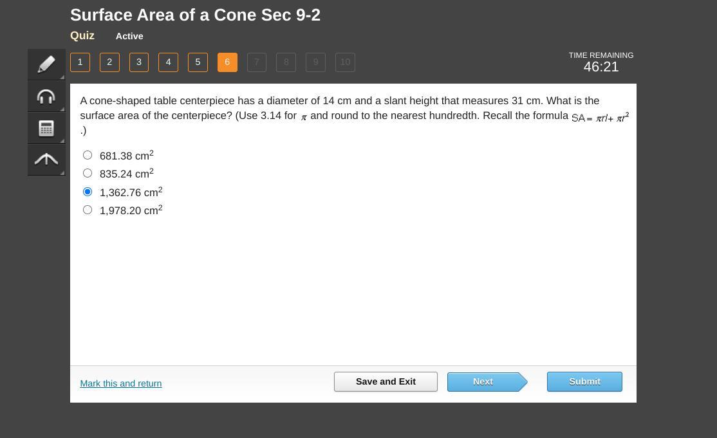Pick the 1,978.20 cm² radio button
717x438 pixels.
point(88,210)
